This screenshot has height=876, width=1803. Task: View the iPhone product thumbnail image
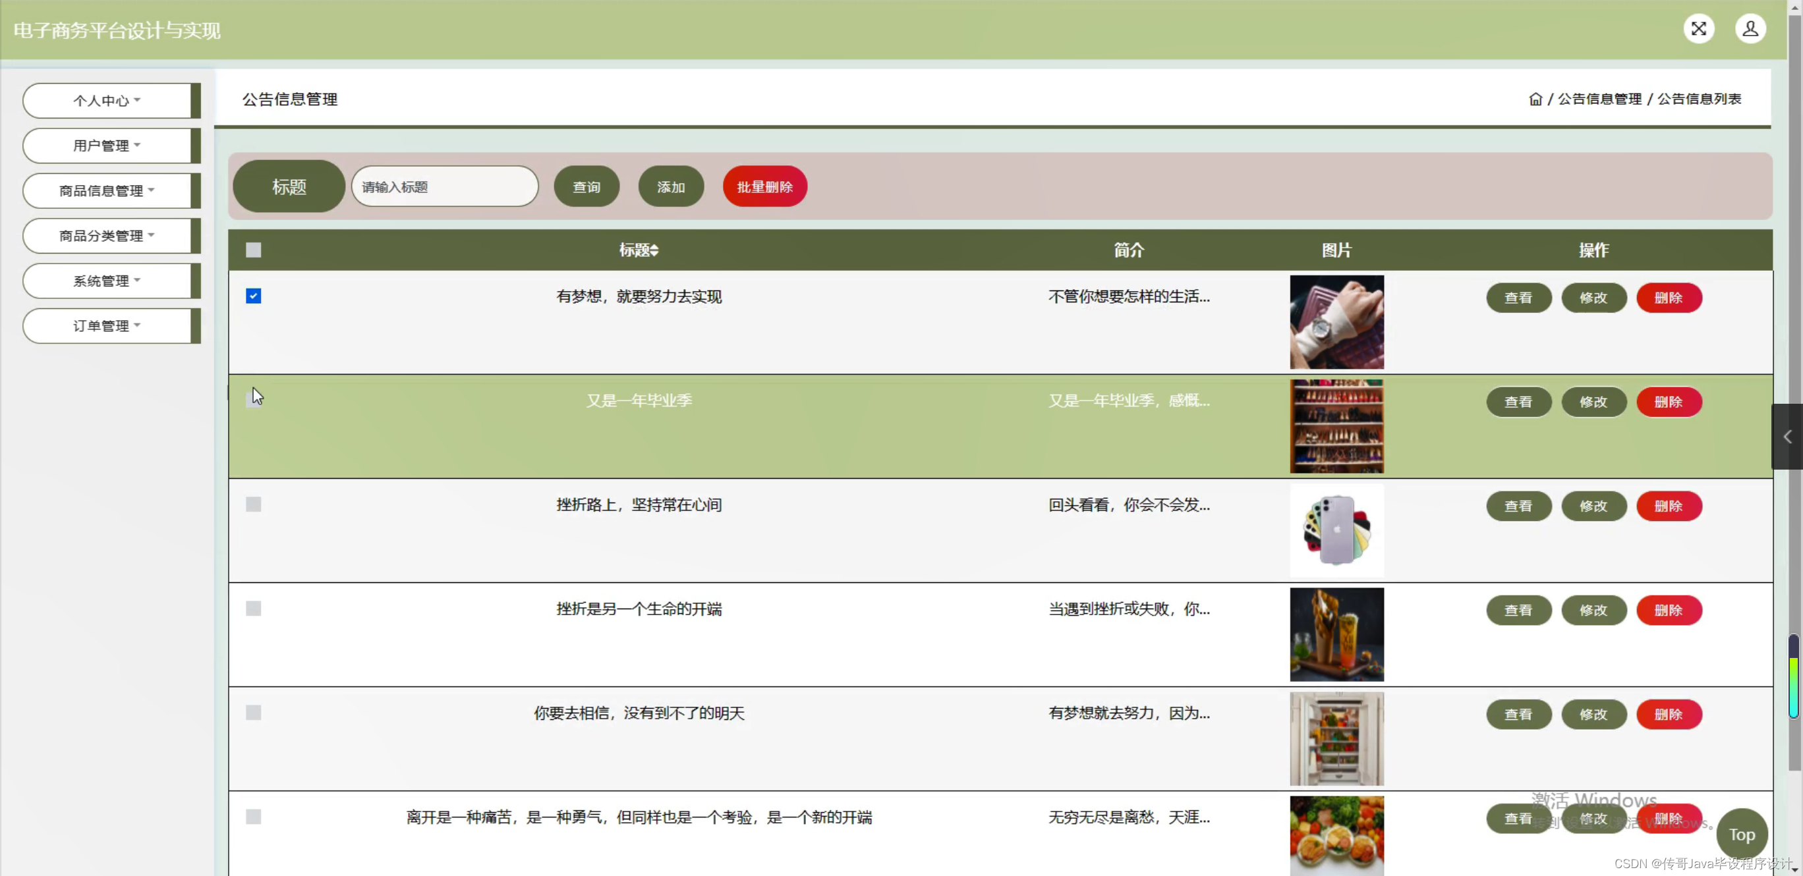coord(1336,530)
